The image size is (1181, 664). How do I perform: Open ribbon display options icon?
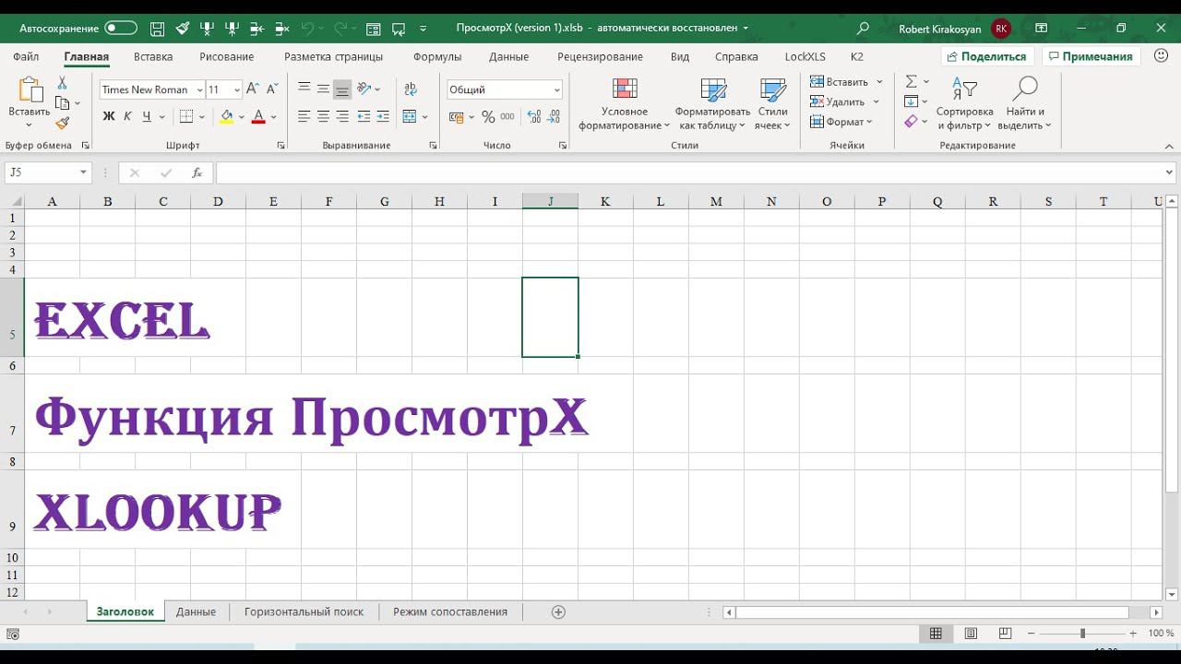(1042, 29)
